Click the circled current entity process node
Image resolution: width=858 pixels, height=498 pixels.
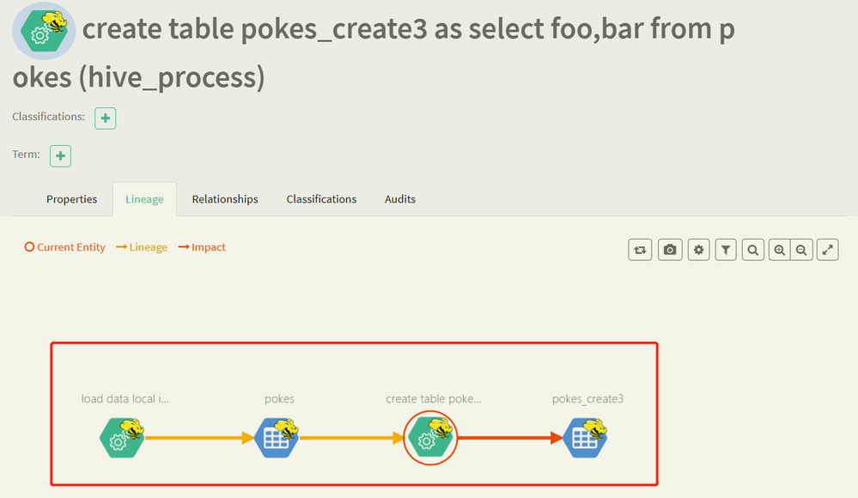[x=430, y=437]
